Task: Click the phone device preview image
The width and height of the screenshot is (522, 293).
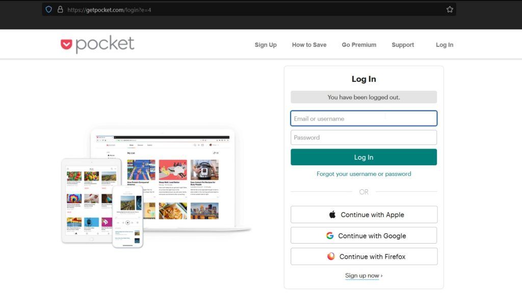Action: 128,217
